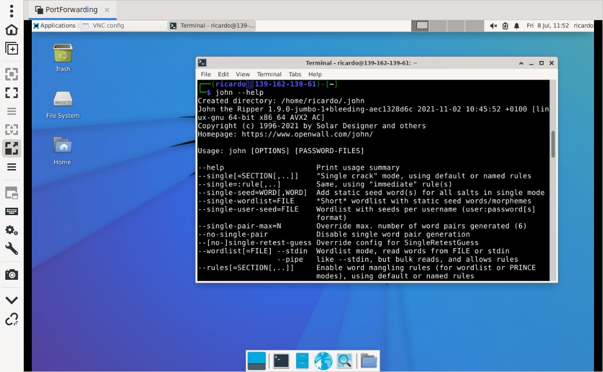Switch to the fourth workspace in the switcher
This screenshot has height=372, width=603.
[x=474, y=25]
